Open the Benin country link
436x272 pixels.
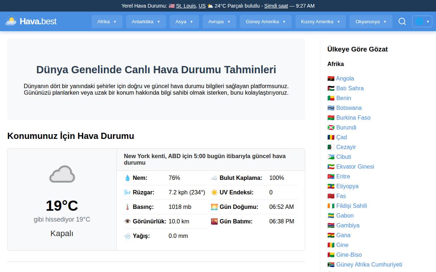pyautogui.click(x=344, y=98)
